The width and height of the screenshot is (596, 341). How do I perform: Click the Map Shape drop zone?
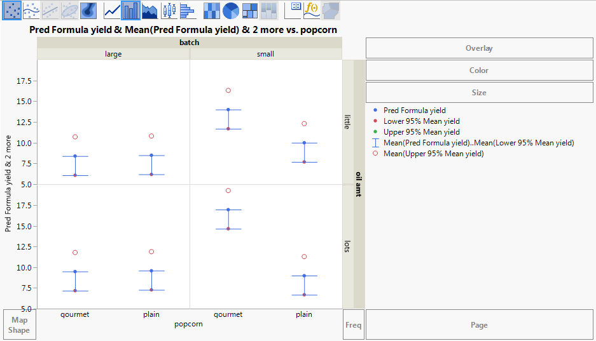point(19,324)
